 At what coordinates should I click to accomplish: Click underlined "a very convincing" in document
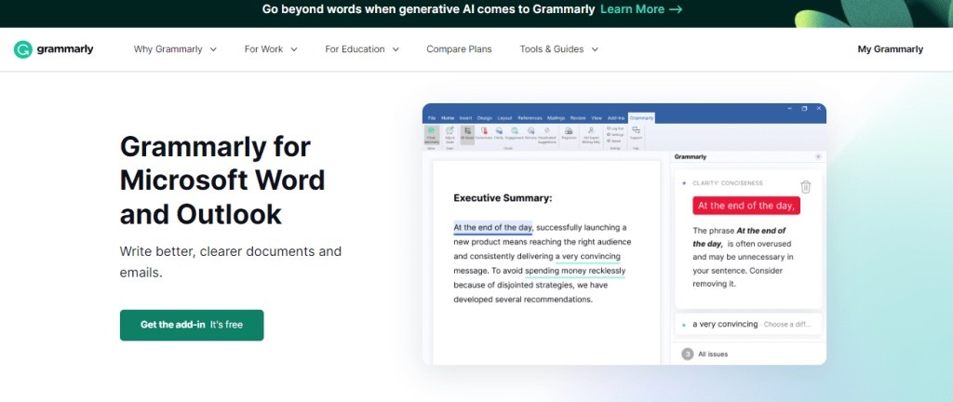[588, 256]
